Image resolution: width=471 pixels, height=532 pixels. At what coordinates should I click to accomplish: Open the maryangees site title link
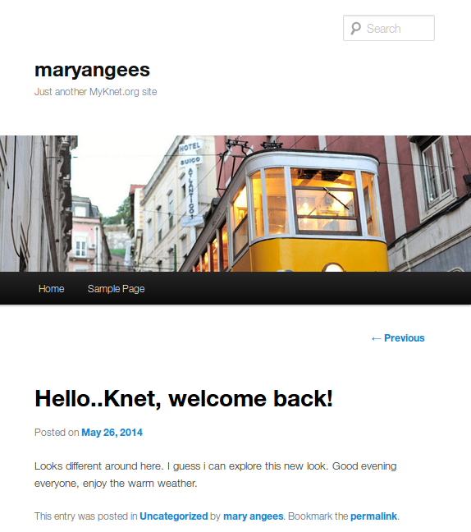(x=92, y=70)
